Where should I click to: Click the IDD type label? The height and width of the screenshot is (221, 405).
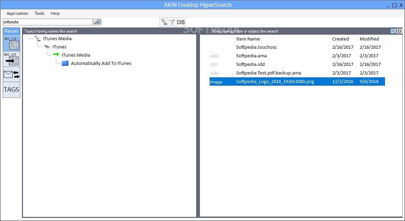[x=214, y=65]
